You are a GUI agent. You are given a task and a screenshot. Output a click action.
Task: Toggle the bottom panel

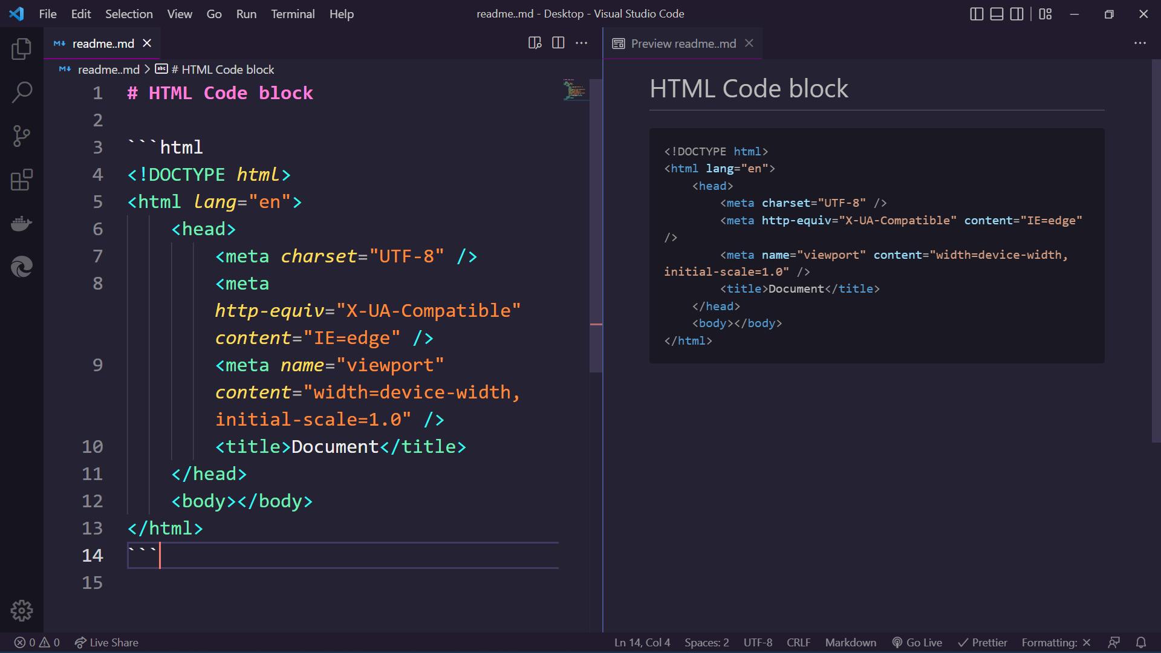(997, 14)
